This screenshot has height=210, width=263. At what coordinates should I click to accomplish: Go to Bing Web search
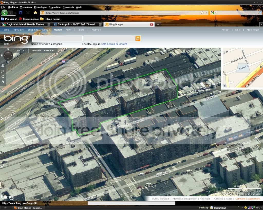click(x=6, y=30)
